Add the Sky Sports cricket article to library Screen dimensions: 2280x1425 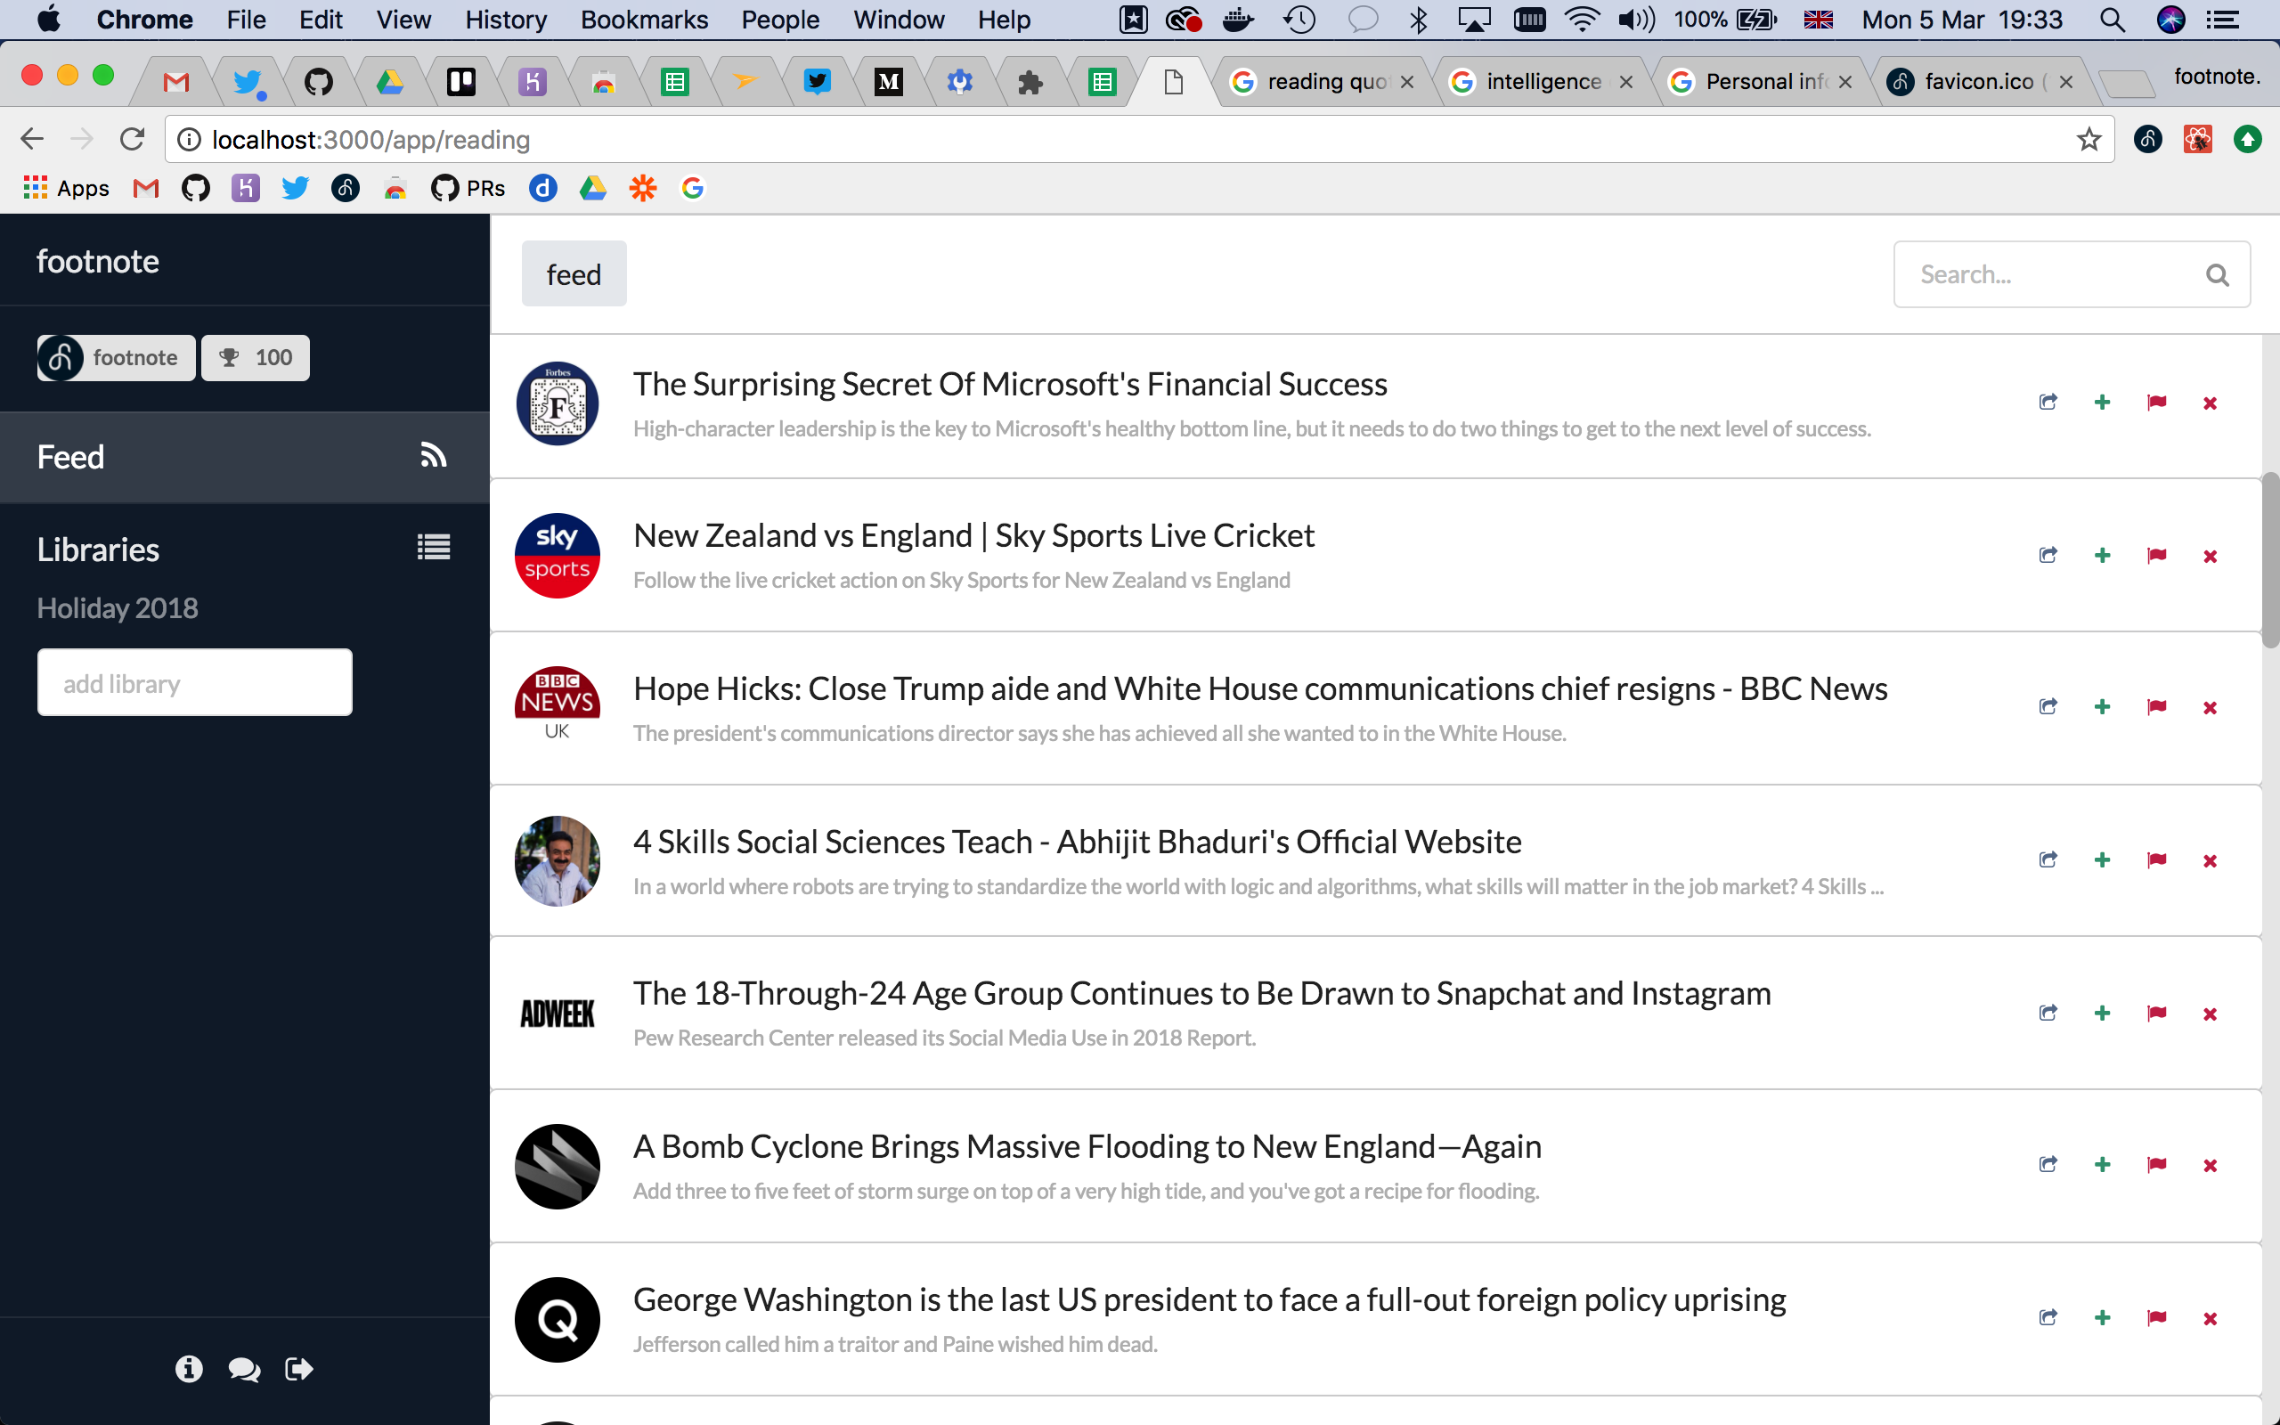click(2102, 556)
